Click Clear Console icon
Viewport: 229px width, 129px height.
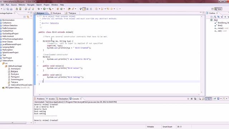pos(200,99)
